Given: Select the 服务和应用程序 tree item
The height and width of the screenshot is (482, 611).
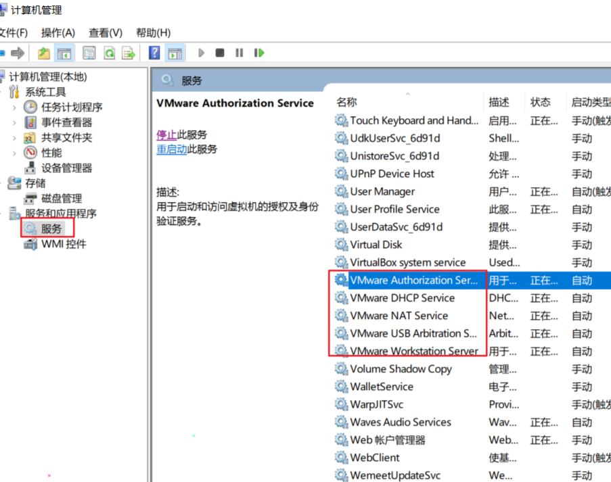Looking at the screenshot, I should click(61, 214).
